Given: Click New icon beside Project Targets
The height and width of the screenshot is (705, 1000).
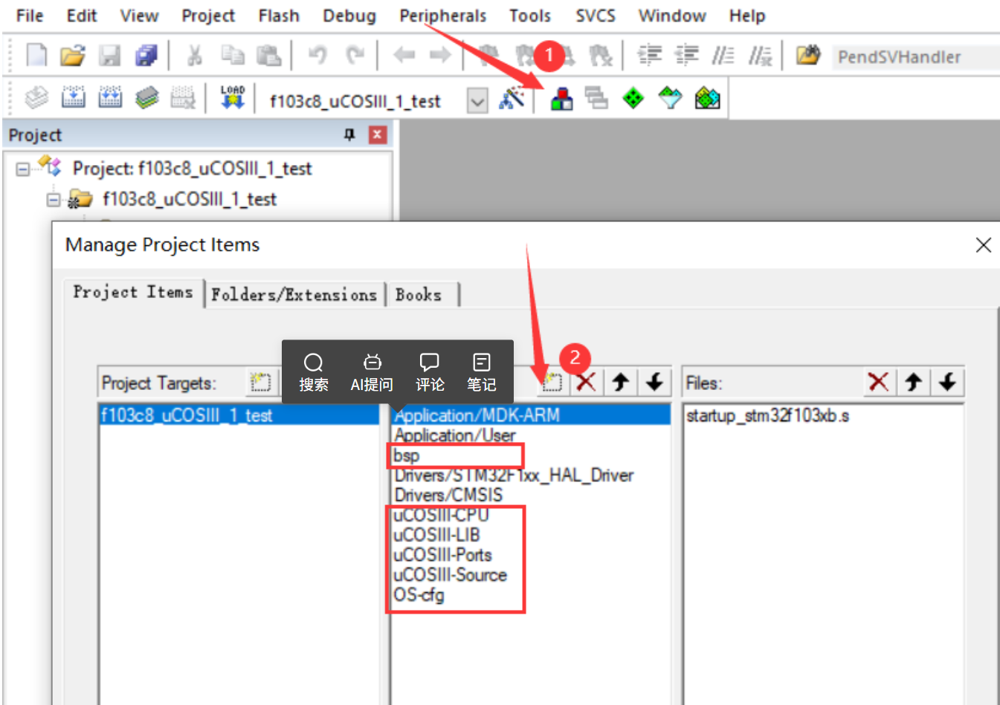Looking at the screenshot, I should click(260, 383).
